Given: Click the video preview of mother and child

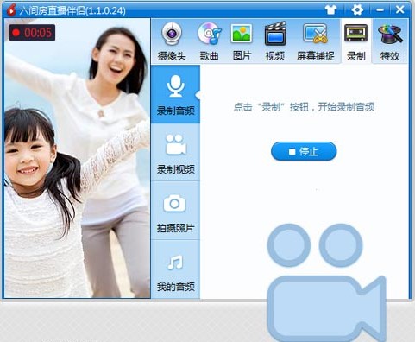Looking at the screenshot, I should click(x=78, y=158).
